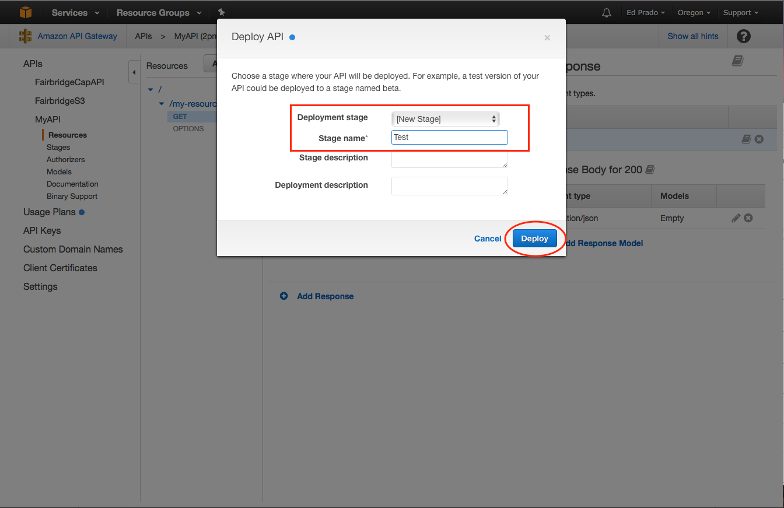Viewport: 784px width, 508px height.
Task: Click the Stage name text field
Action: [449, 138]
